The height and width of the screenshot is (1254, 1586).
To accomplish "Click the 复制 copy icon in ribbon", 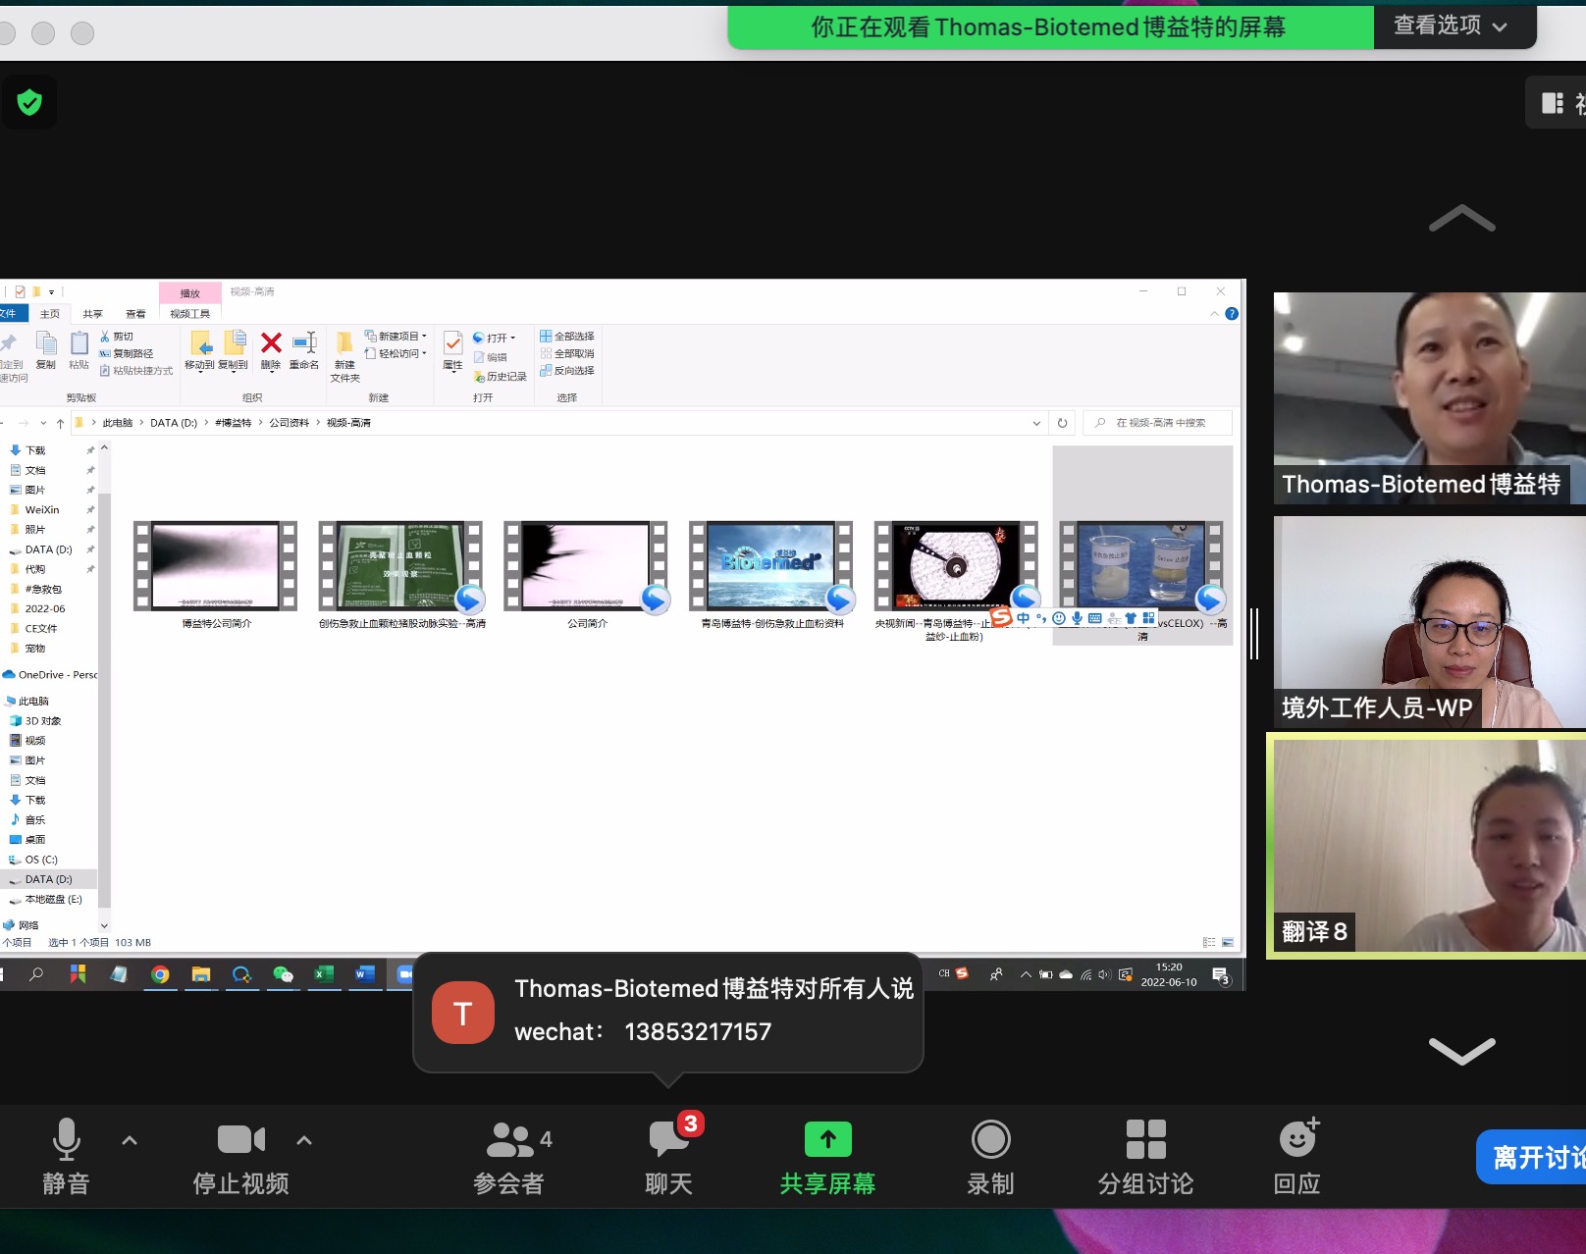I will (x=46, y=349).
